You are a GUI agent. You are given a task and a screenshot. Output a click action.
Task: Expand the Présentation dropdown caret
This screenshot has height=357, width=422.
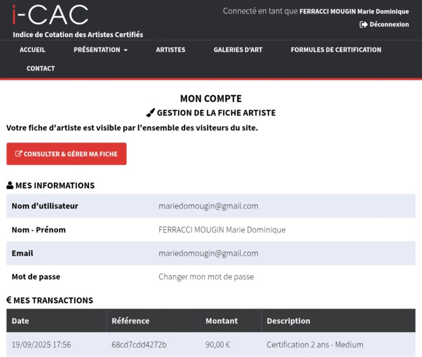pyautogui.click(x=125, y=50)
